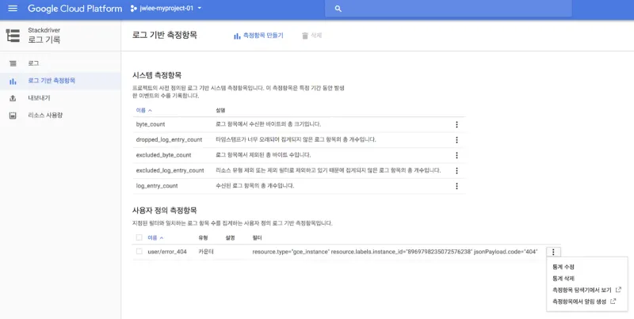
Task: Click the log list icon beside 로그
Action: (13, 63)
